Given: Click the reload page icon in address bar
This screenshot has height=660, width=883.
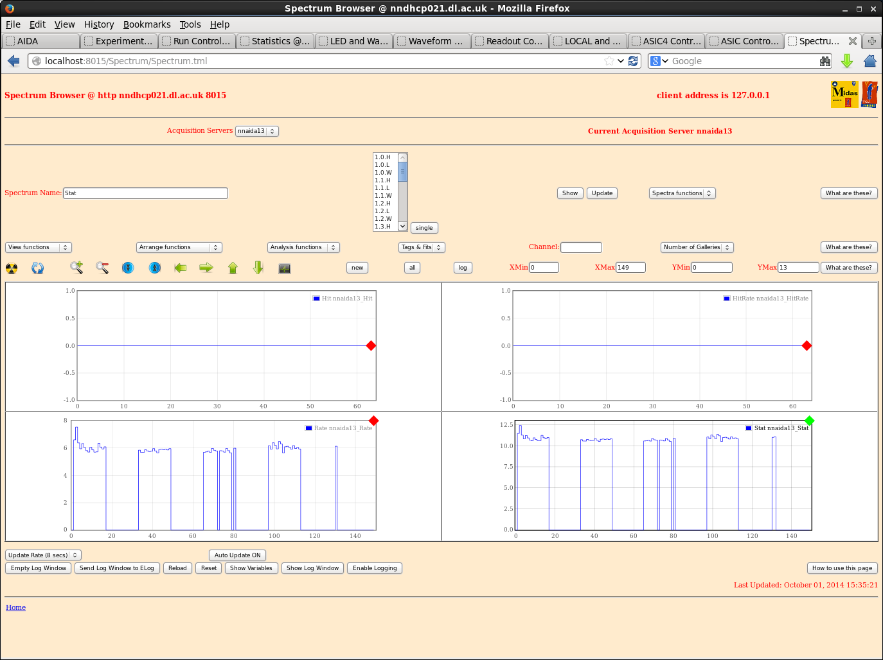Looking at the screenshot, I should tap(634, 61).
